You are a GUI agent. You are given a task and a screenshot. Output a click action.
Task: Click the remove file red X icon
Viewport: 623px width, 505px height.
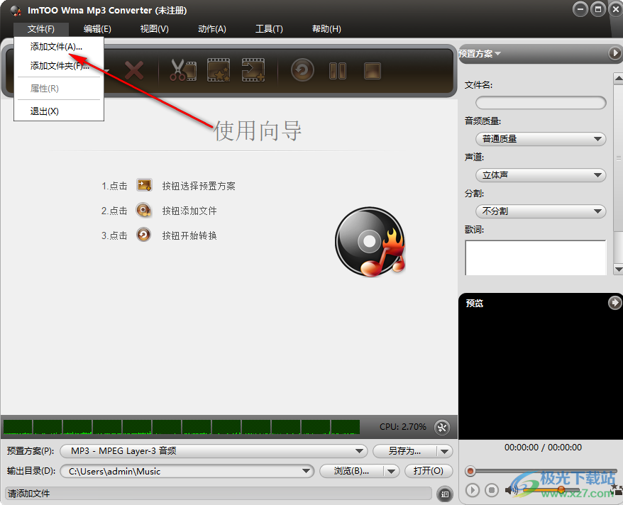click(x=134, y=71)
